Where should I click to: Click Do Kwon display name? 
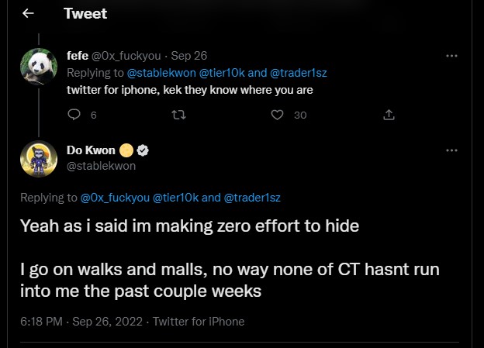(x=96, y=150)
